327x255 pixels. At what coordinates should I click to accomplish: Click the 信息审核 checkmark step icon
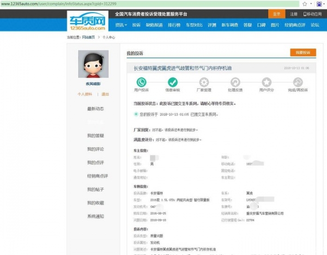[x=173, y=82]
